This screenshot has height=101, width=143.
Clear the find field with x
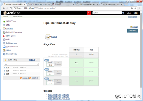tap(38, 64)
